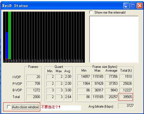Click the green bar in the frame graph

[10, 35]
